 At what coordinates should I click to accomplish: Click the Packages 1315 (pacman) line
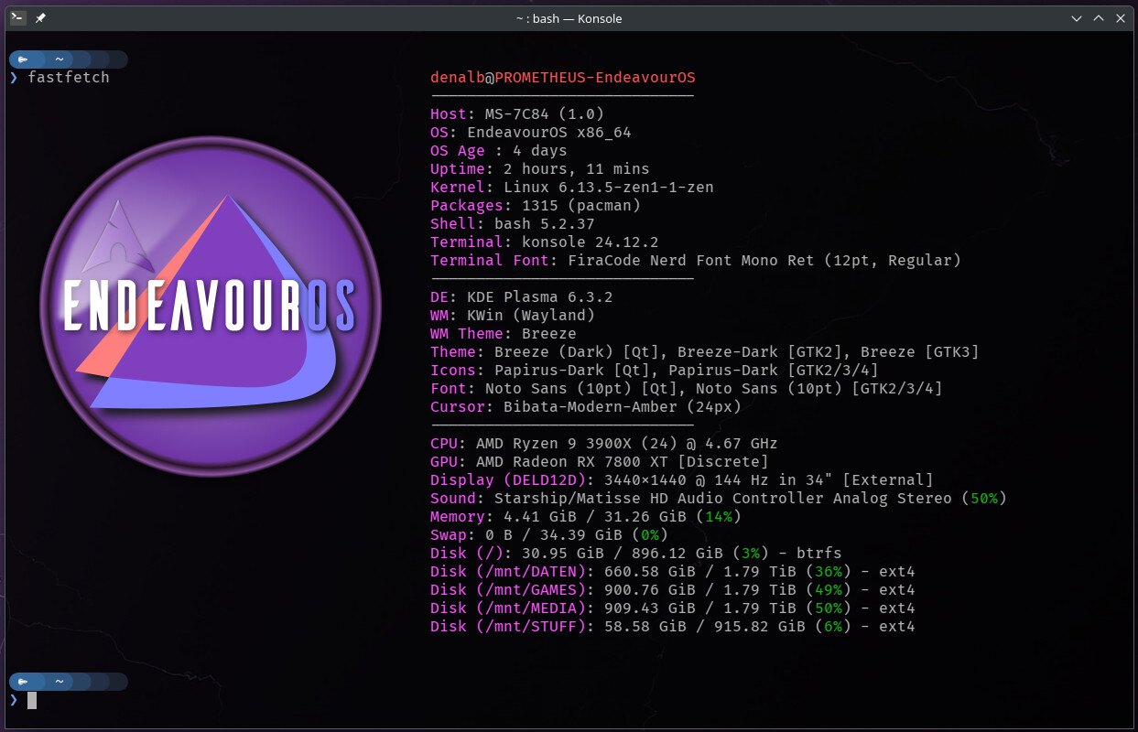tap(536, 206)
